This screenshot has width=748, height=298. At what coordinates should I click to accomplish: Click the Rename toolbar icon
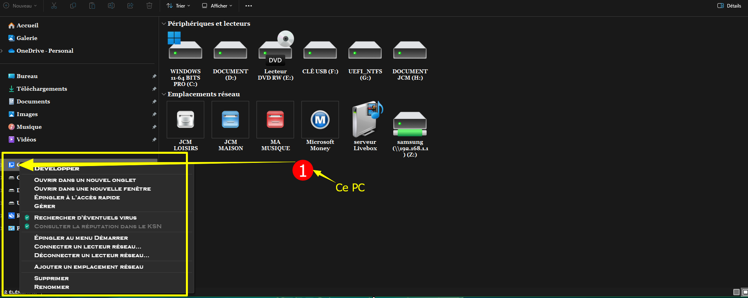pos(111,6)
